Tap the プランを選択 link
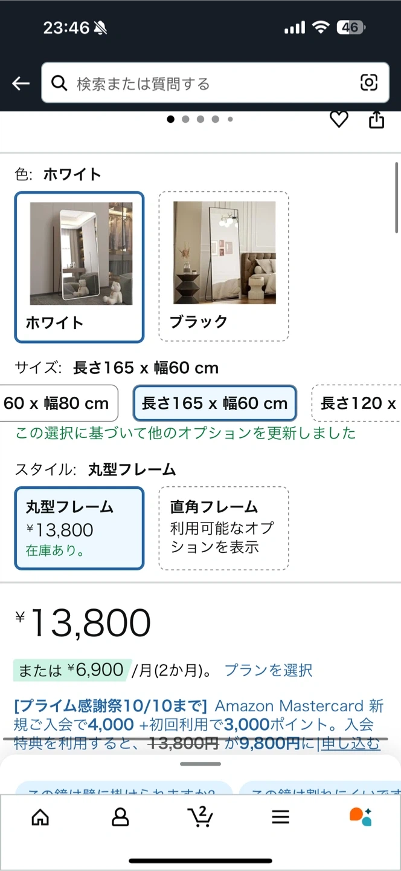The height and width of the screenshot is (871, 401). click(268, 670)
